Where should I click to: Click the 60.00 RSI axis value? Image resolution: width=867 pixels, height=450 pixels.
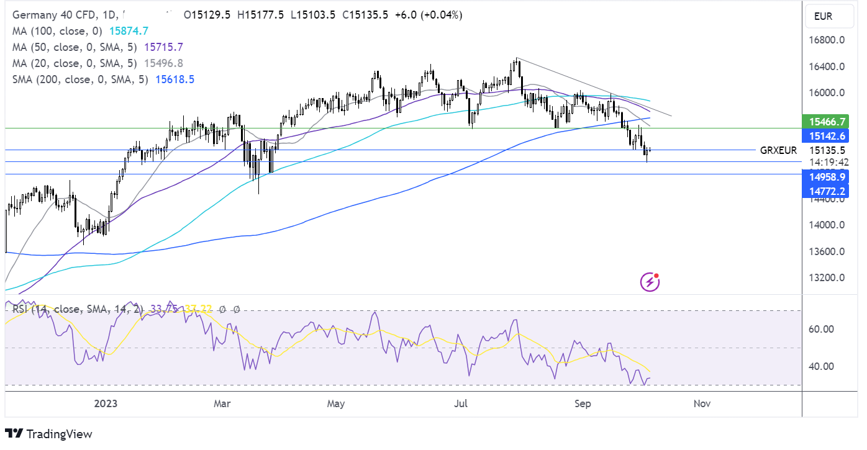(x=820, y=329)
